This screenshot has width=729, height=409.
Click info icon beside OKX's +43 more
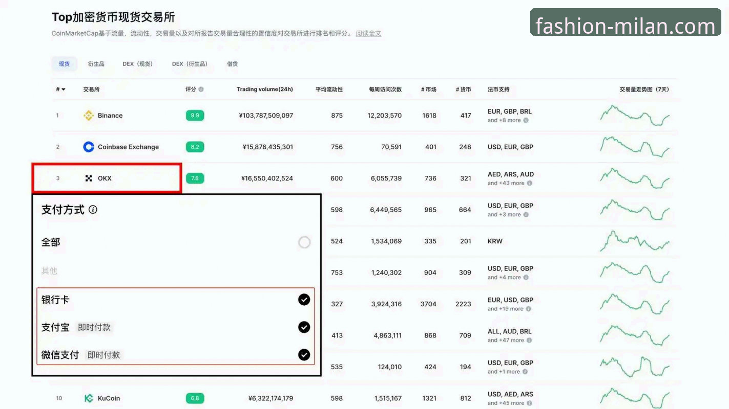[x=530, y=183]
